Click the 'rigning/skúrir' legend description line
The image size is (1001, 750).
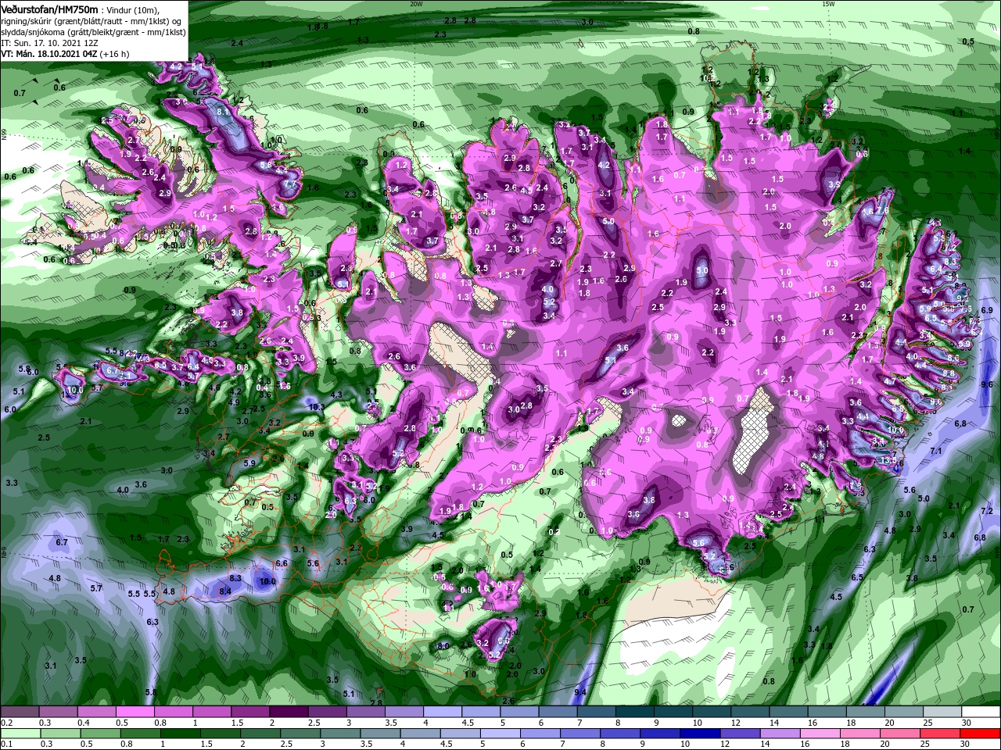pyautogui.click(x=91, y=20)
